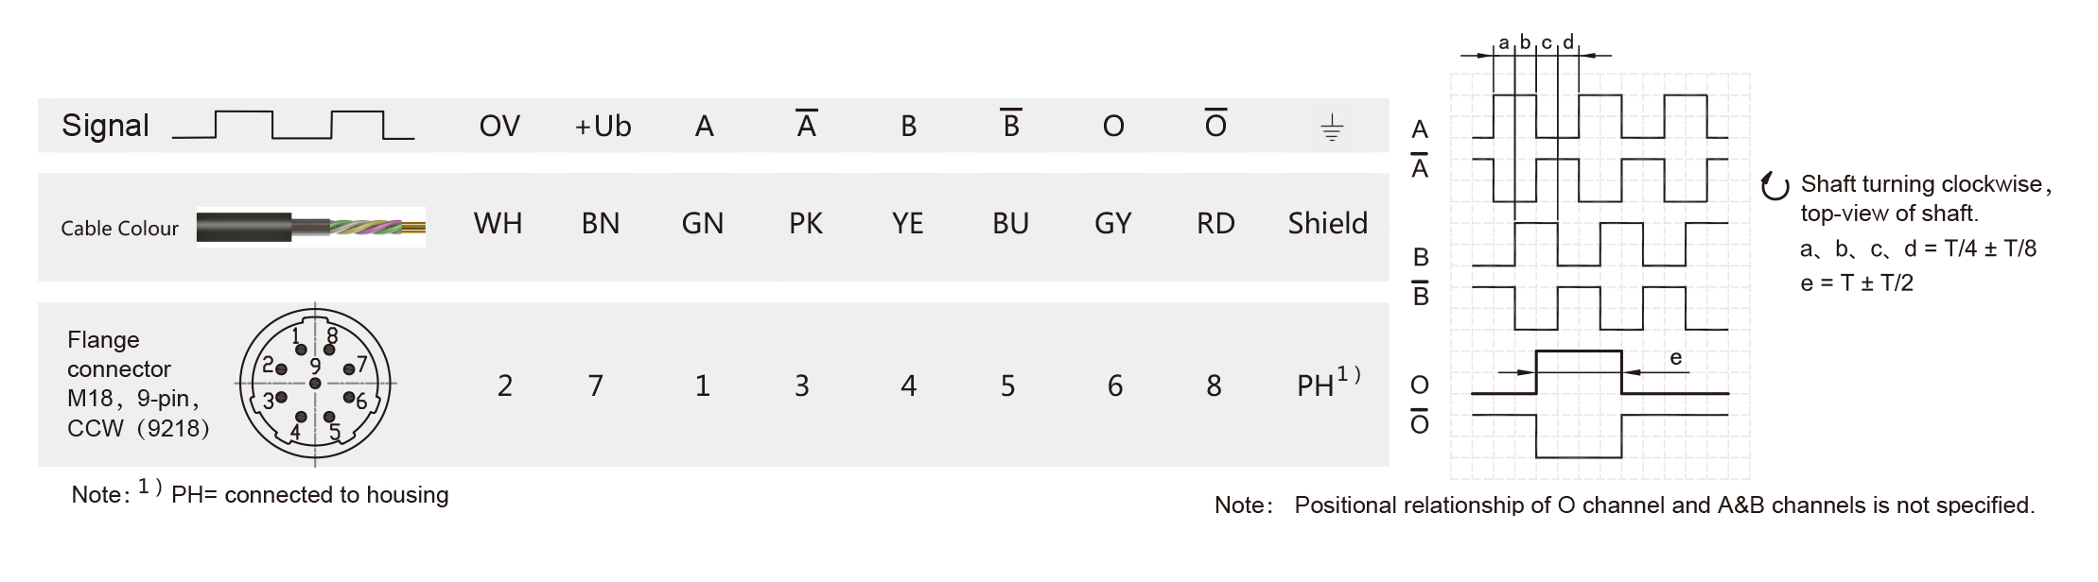
Task: Click the GY cable colour code
Action: pyautogui.click(x=1112, y=224)
